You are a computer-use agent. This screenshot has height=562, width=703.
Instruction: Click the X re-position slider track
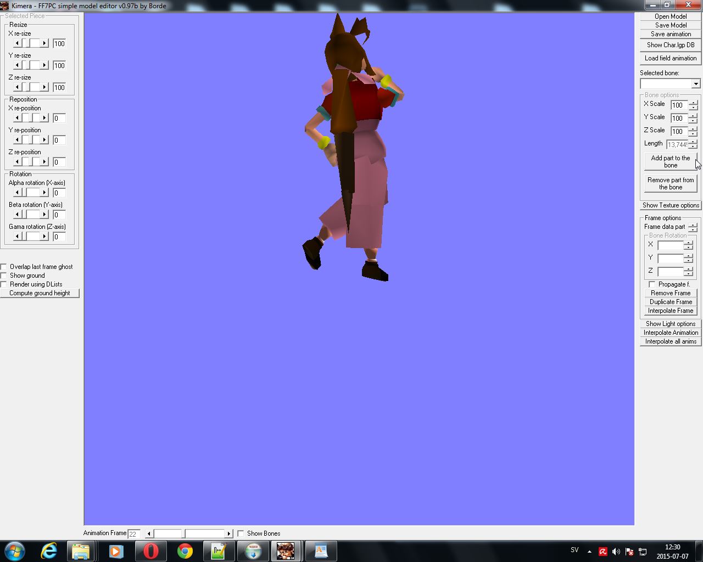pos(31,118)
